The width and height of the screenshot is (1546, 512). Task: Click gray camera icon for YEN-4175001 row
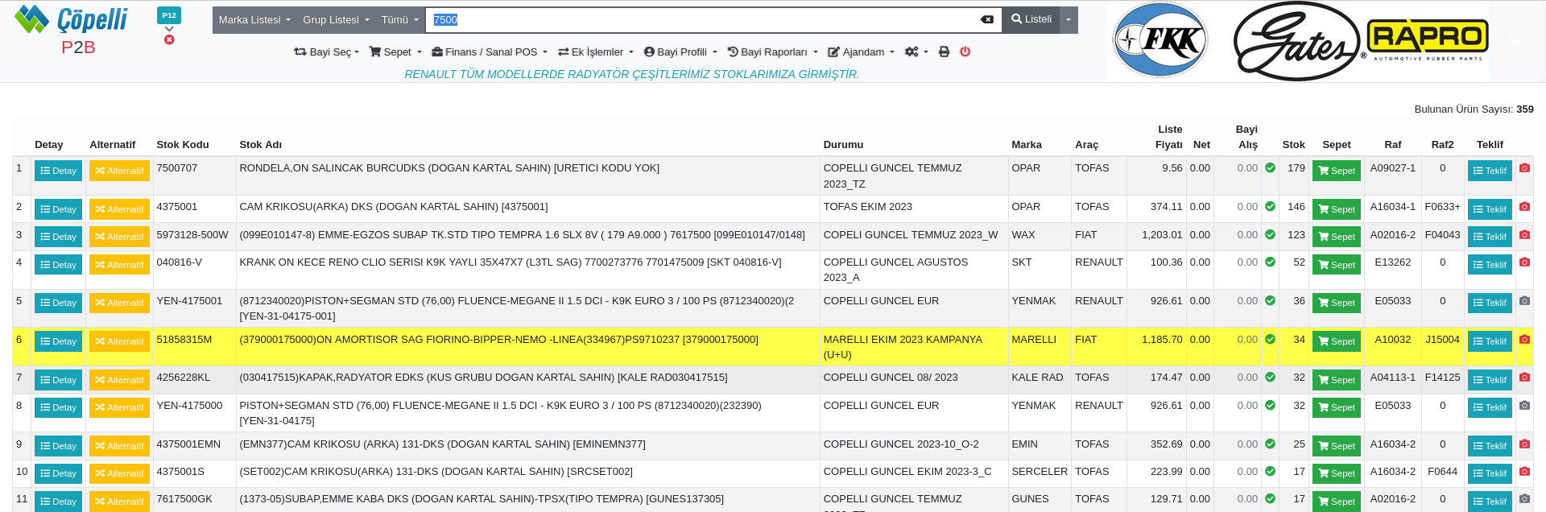pyautogui.click(x=1524, y=301)
